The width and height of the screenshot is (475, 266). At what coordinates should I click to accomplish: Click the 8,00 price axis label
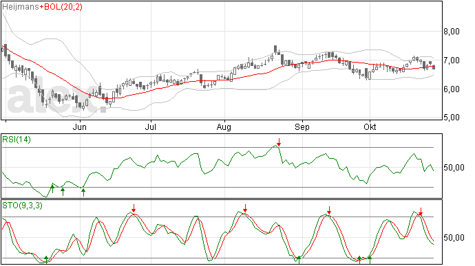pos(452,32)
